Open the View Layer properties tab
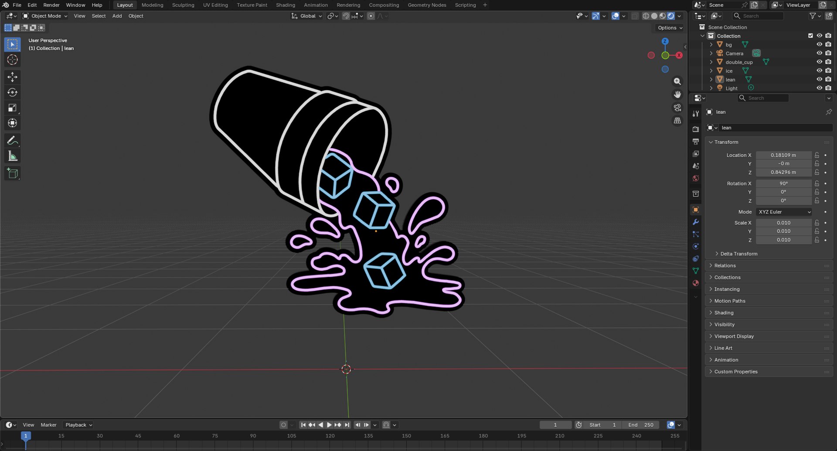The width and height of the screenshot is (837, 451). click(696, 154)
